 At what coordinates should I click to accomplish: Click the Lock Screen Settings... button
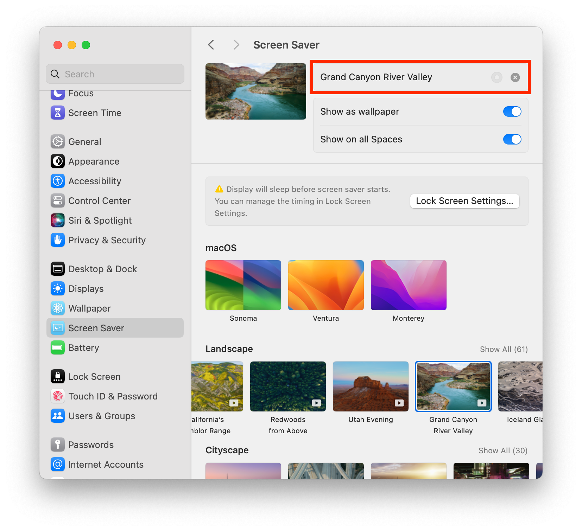(464, 201)
